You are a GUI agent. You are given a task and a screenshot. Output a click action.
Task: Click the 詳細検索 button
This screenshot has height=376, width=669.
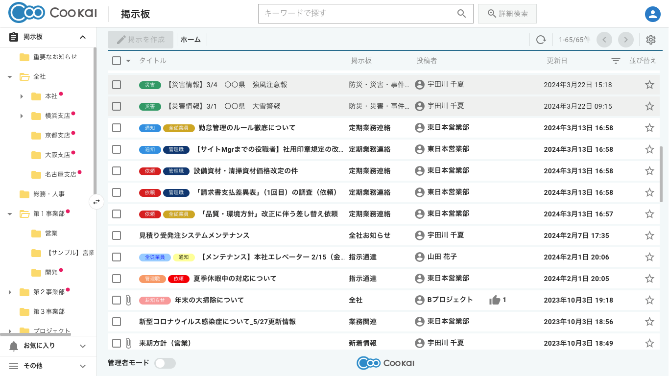(507, 14)
